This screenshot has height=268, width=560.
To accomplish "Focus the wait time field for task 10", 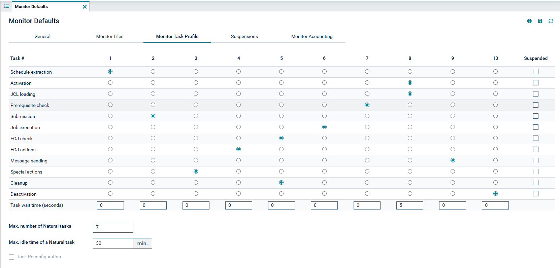I will pos(495,205).
